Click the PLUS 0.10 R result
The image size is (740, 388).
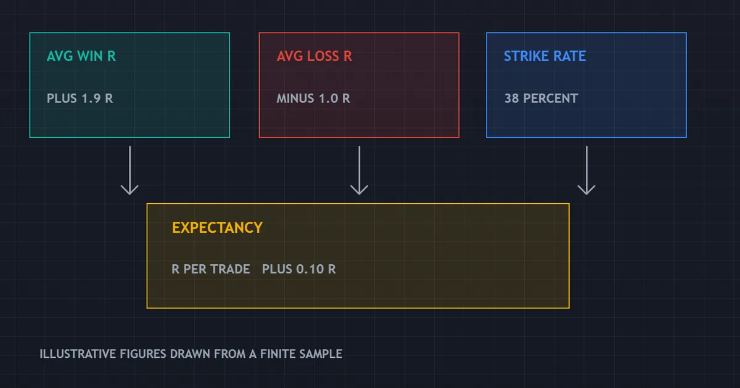tap(299, 269)
